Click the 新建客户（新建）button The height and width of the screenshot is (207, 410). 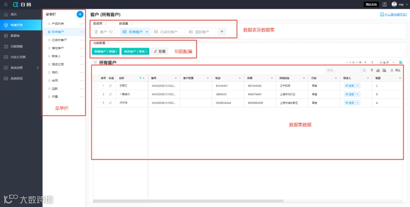pos(106,51)
